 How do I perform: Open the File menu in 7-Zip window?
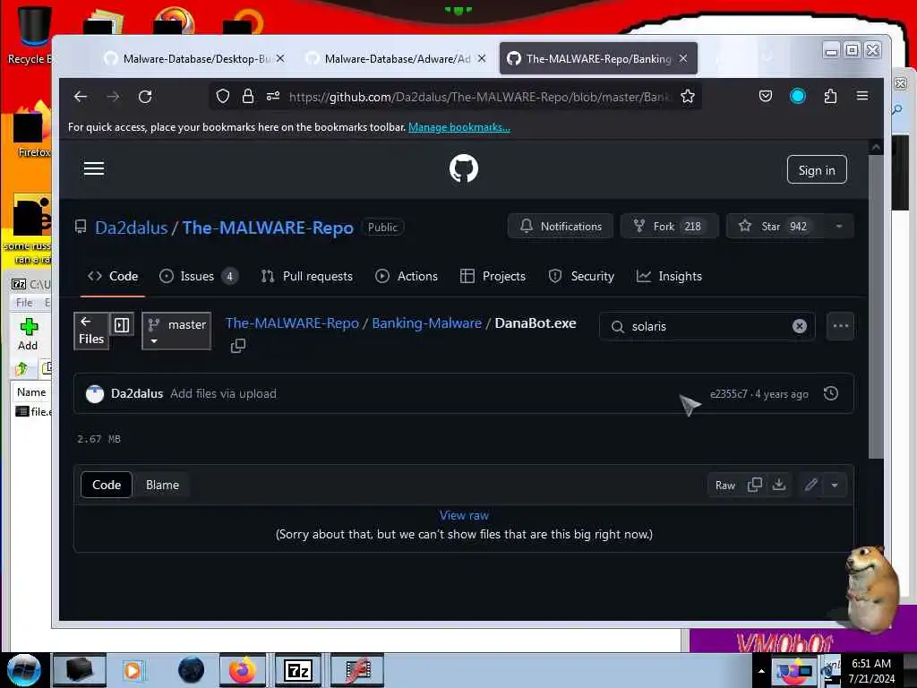(24, 303)
